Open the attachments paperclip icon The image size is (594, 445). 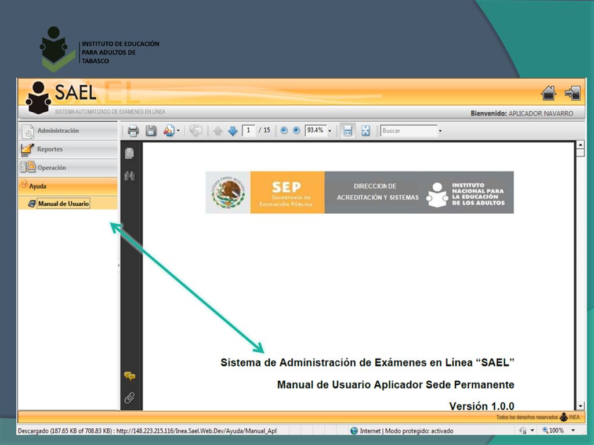[x=129, y=397]
